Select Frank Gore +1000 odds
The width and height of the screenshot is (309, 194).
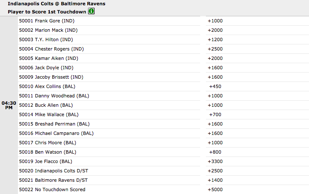[215, 21]
